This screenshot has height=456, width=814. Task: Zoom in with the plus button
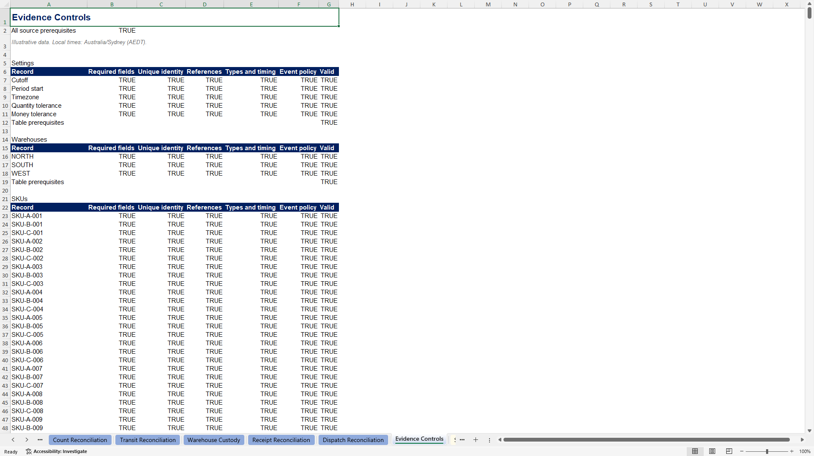pyautogui.click(x=792, y=451)
